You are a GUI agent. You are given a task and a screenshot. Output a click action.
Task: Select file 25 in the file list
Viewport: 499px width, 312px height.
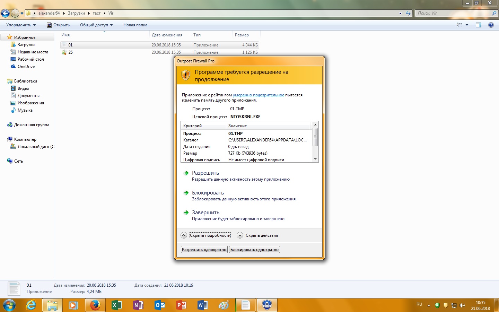coord(71,52)
